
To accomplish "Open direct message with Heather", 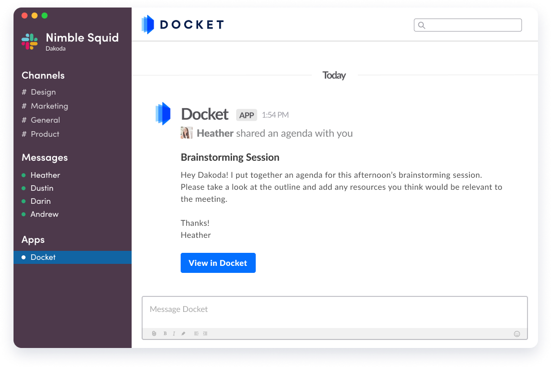I will (41, 175).
